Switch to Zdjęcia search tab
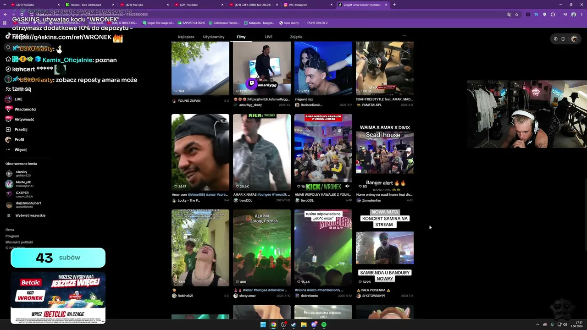The image size is (587, 330). click(296, 37)
